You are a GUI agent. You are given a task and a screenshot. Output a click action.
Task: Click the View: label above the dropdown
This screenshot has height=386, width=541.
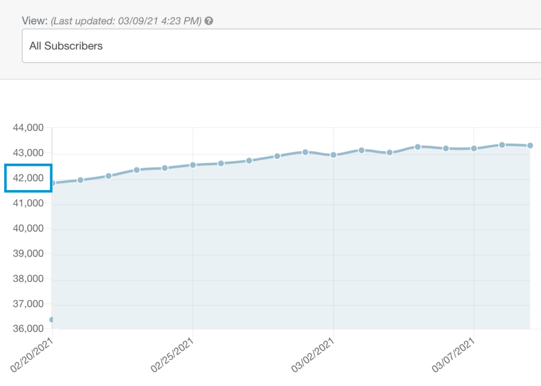pos(34,21)
